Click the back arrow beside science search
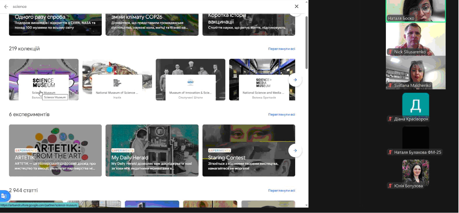This screenshot has height=213, width=459. [x=6, y=6]
